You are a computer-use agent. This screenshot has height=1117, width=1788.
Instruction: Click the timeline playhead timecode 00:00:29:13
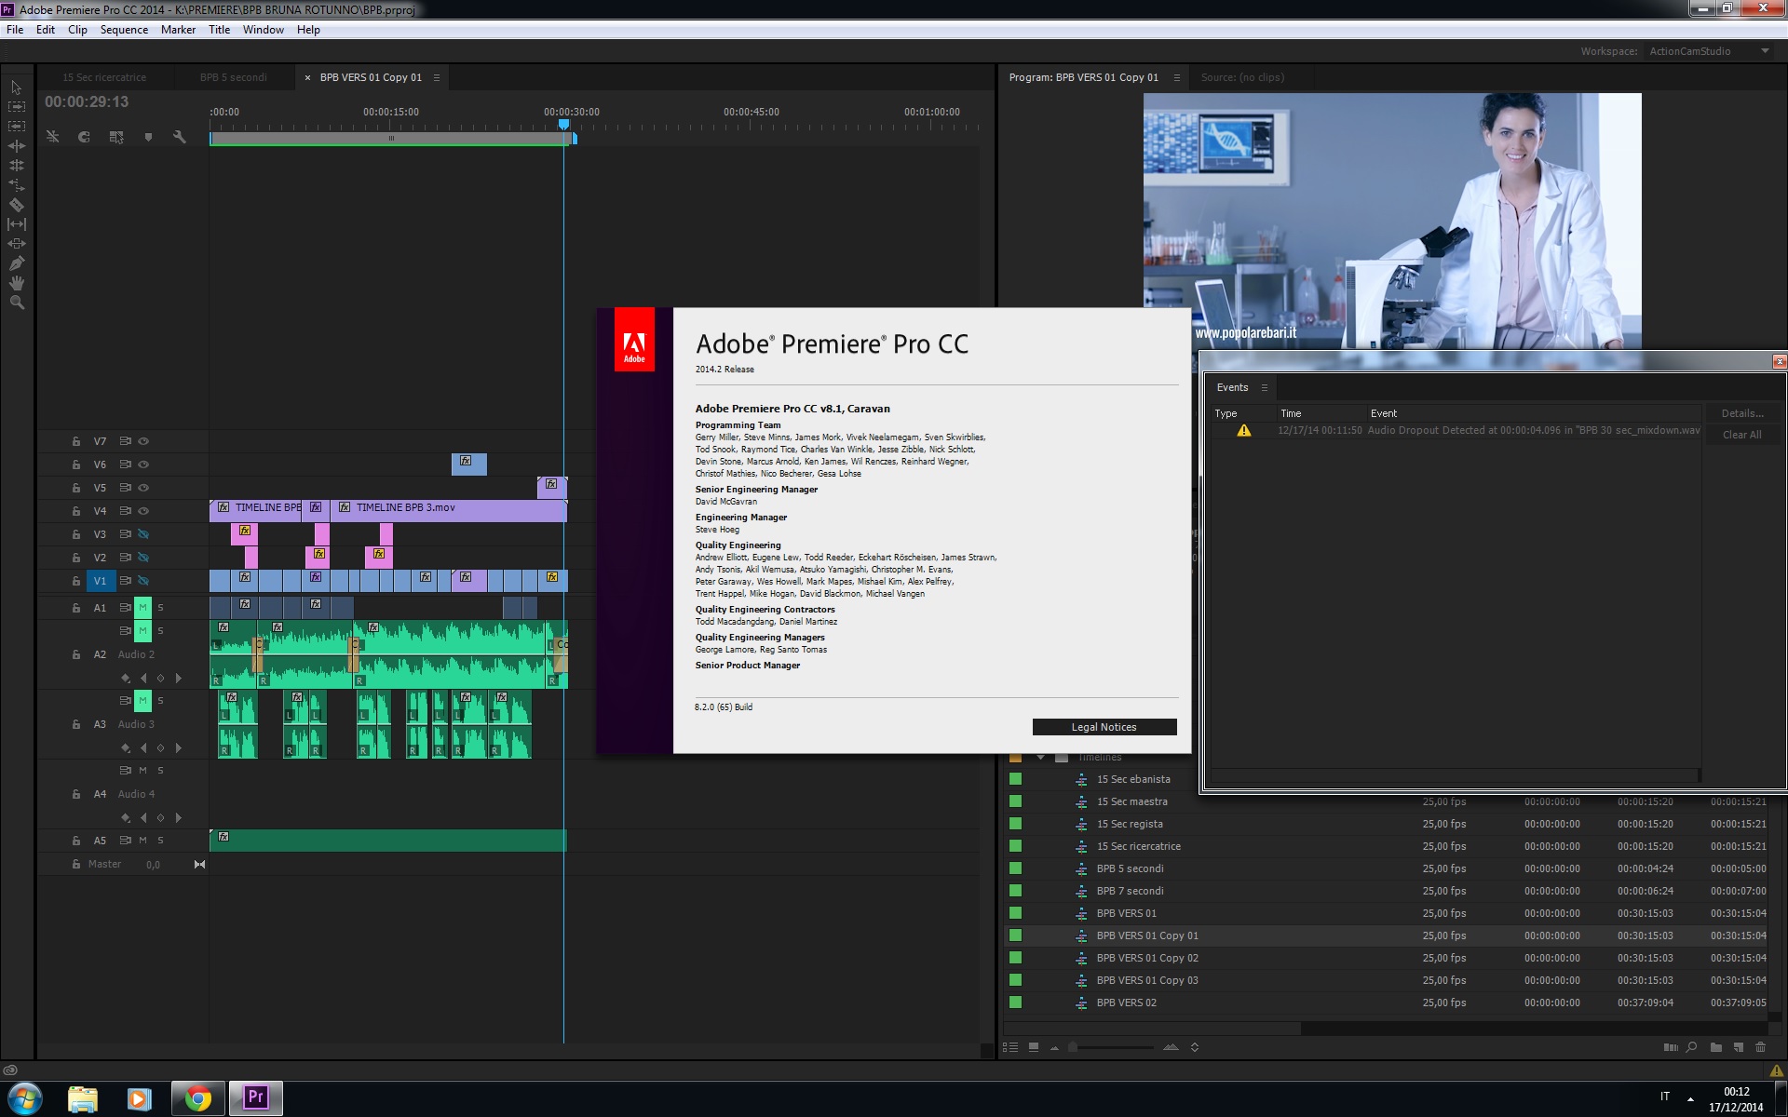[87, 102]
